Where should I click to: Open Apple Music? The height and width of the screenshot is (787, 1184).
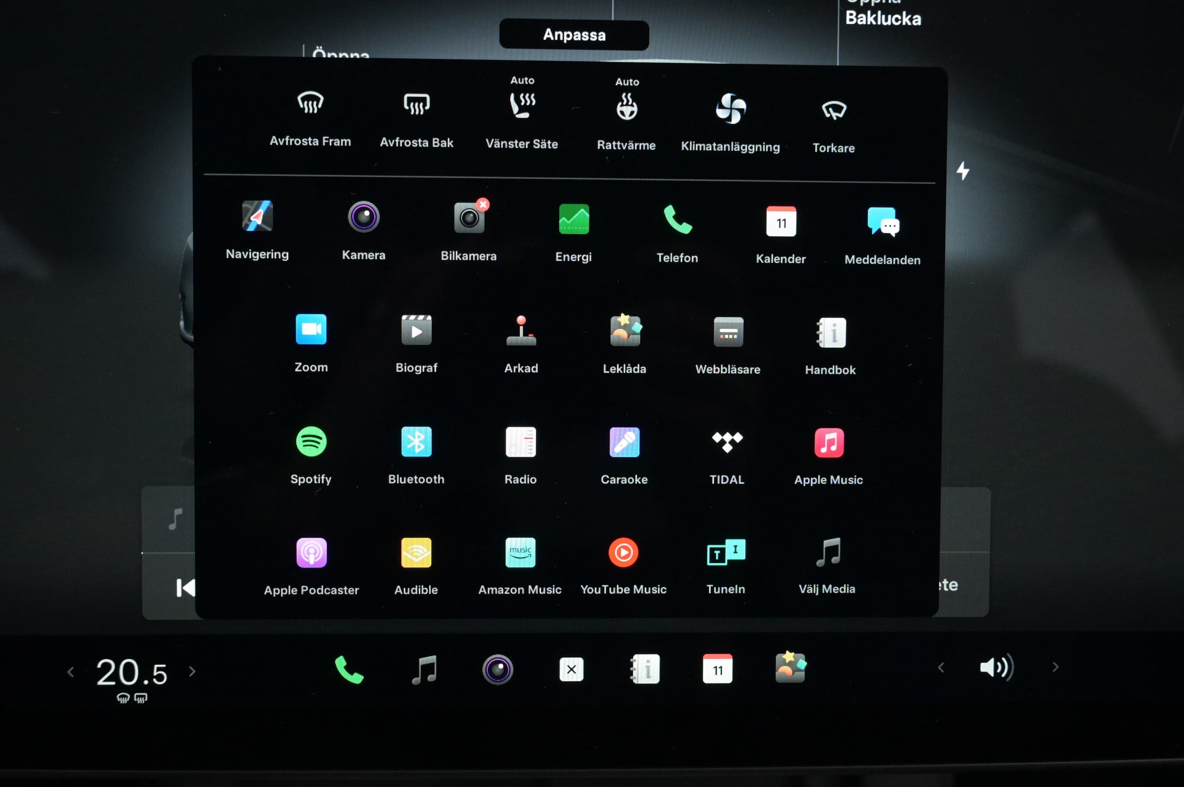[x=829, y=442]
